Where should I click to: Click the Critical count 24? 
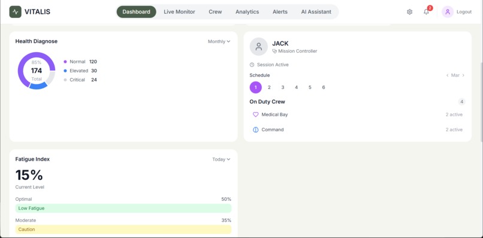point(94,80)
